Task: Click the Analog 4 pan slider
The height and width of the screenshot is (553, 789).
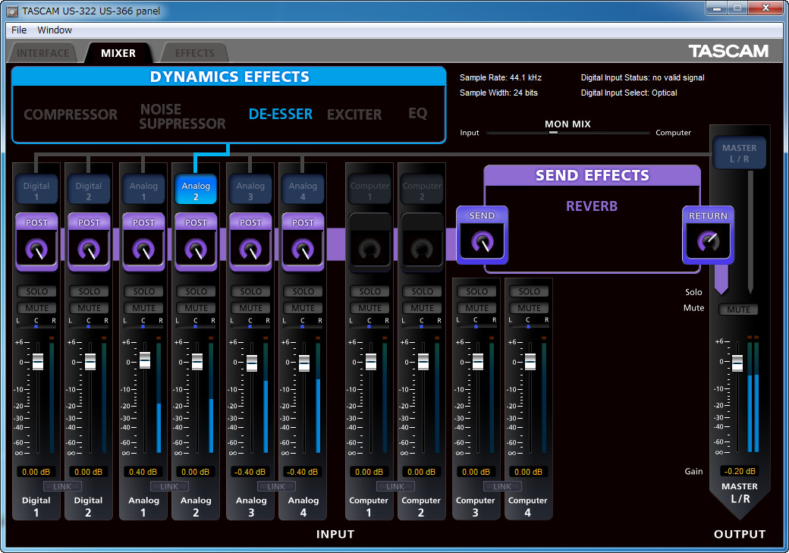Action: (x=302, y=326)
